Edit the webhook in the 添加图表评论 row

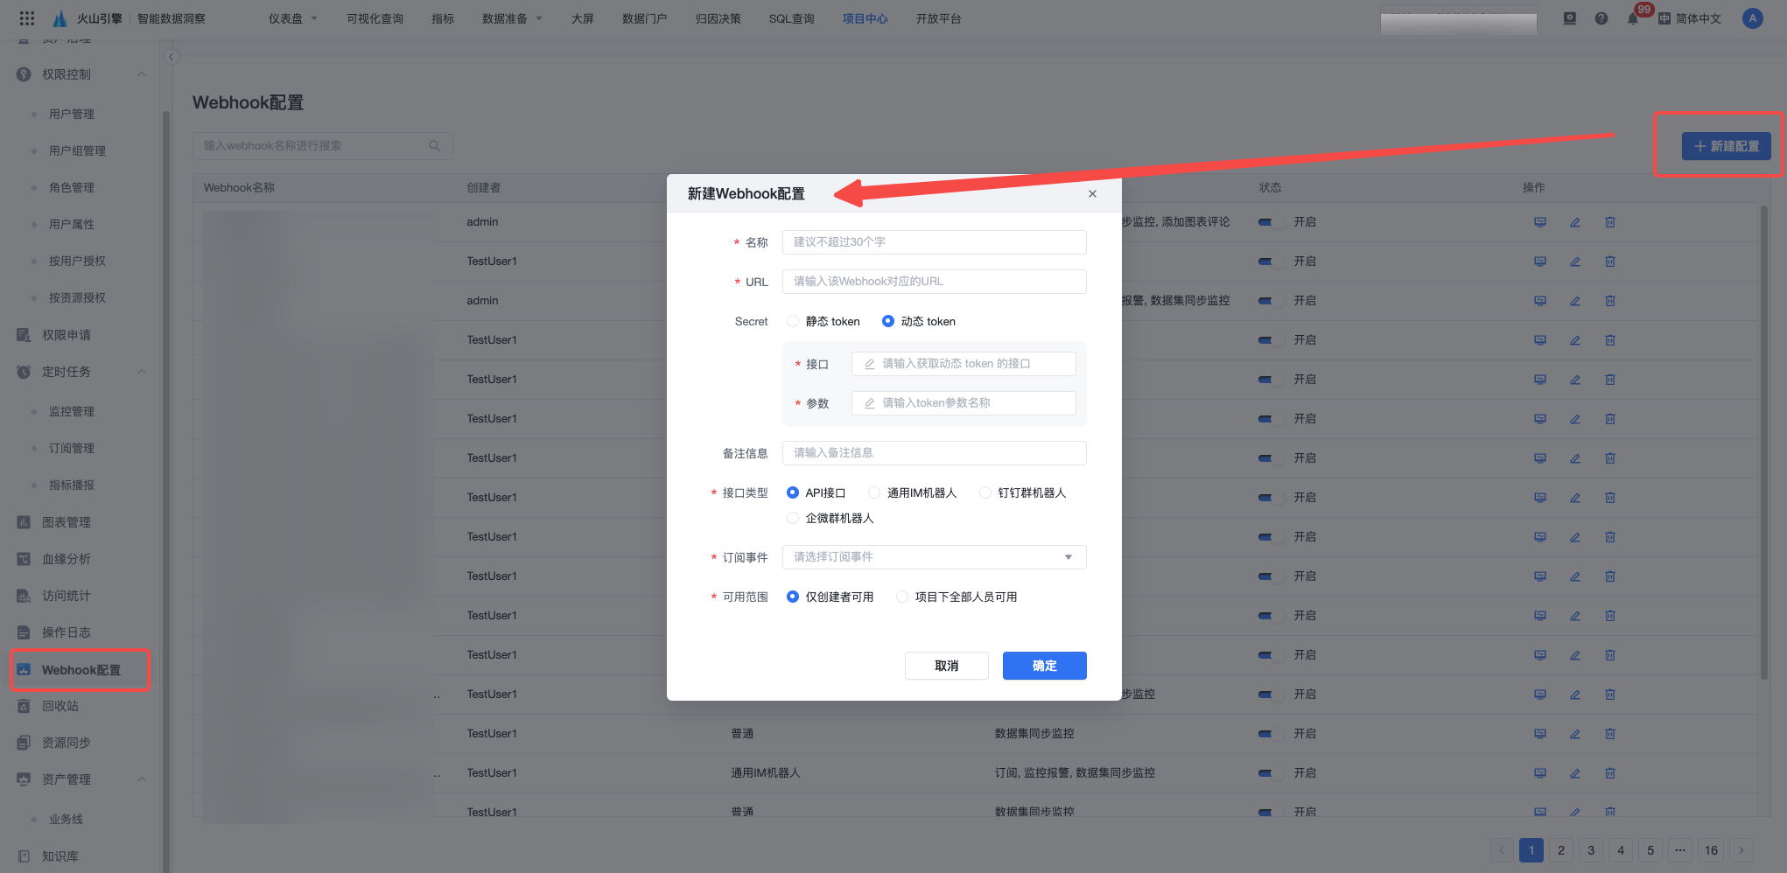[1575, 222]
